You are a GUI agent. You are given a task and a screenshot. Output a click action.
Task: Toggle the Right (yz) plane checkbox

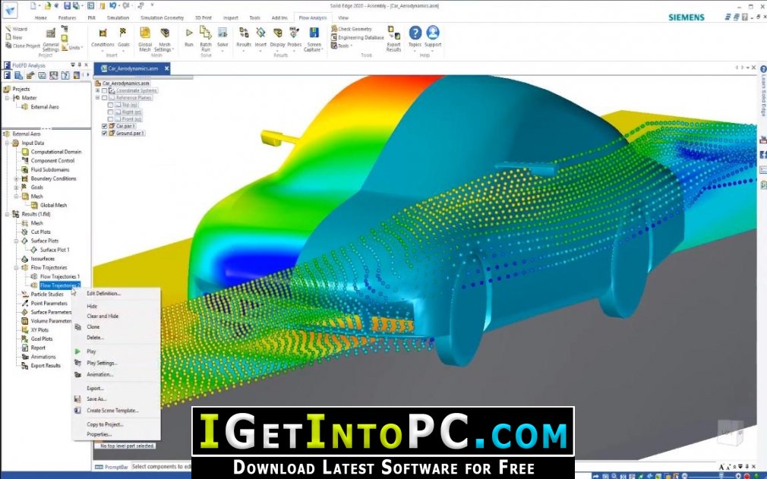click(110, 112)
